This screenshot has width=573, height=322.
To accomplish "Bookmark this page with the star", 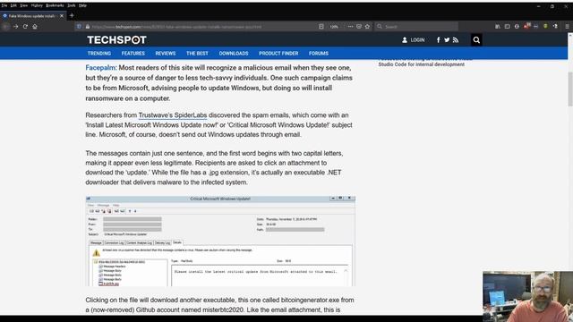I will (367, 27).
